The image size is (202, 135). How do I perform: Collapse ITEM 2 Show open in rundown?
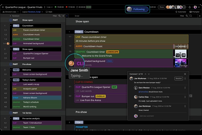click(x=11, y=49)
